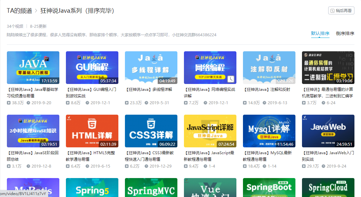Open the JavaScript详解 video thumbnail
Viewport: 361px width, 197px height.
coord(210,131)
